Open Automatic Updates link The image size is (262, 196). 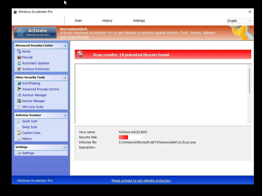36,63
